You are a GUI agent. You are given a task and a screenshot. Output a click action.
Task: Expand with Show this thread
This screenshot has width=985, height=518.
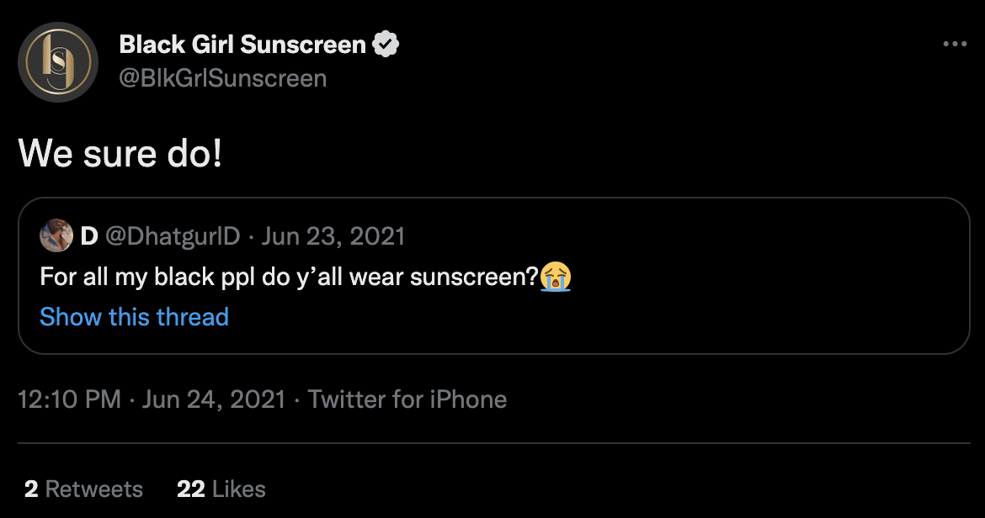coord(134,317)
